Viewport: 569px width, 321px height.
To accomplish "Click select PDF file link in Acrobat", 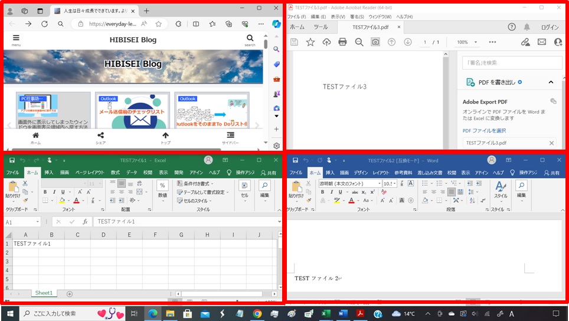I will coord(484,131).
